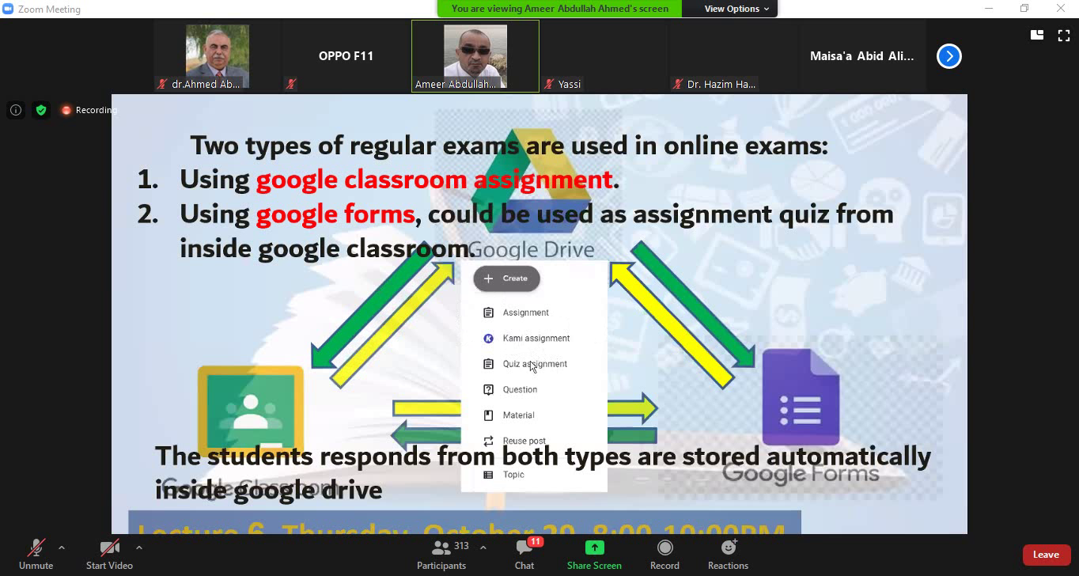
Task: Open the Reactions menu
Action: click(x=728, y=554)
